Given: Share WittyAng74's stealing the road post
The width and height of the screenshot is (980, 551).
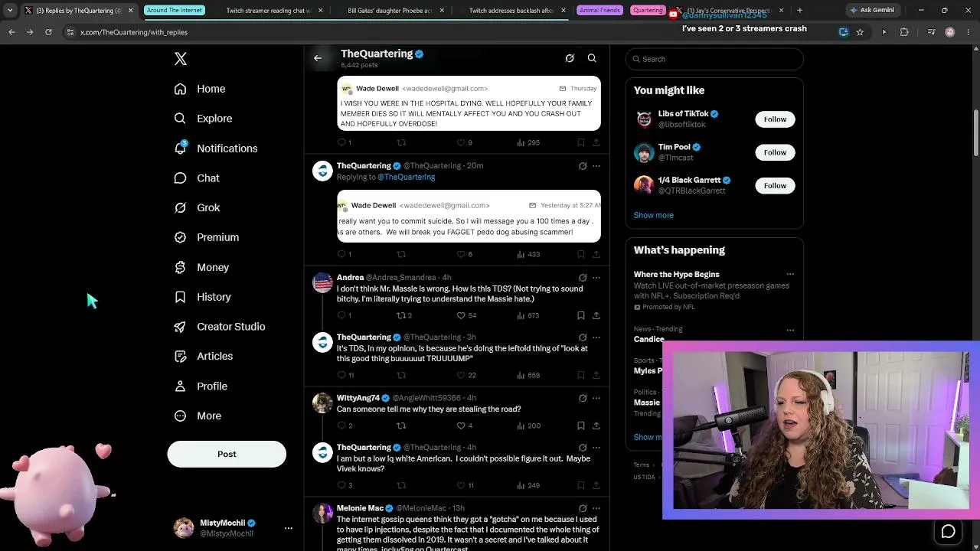Looking at the screenshot, I should coord(596,425).
